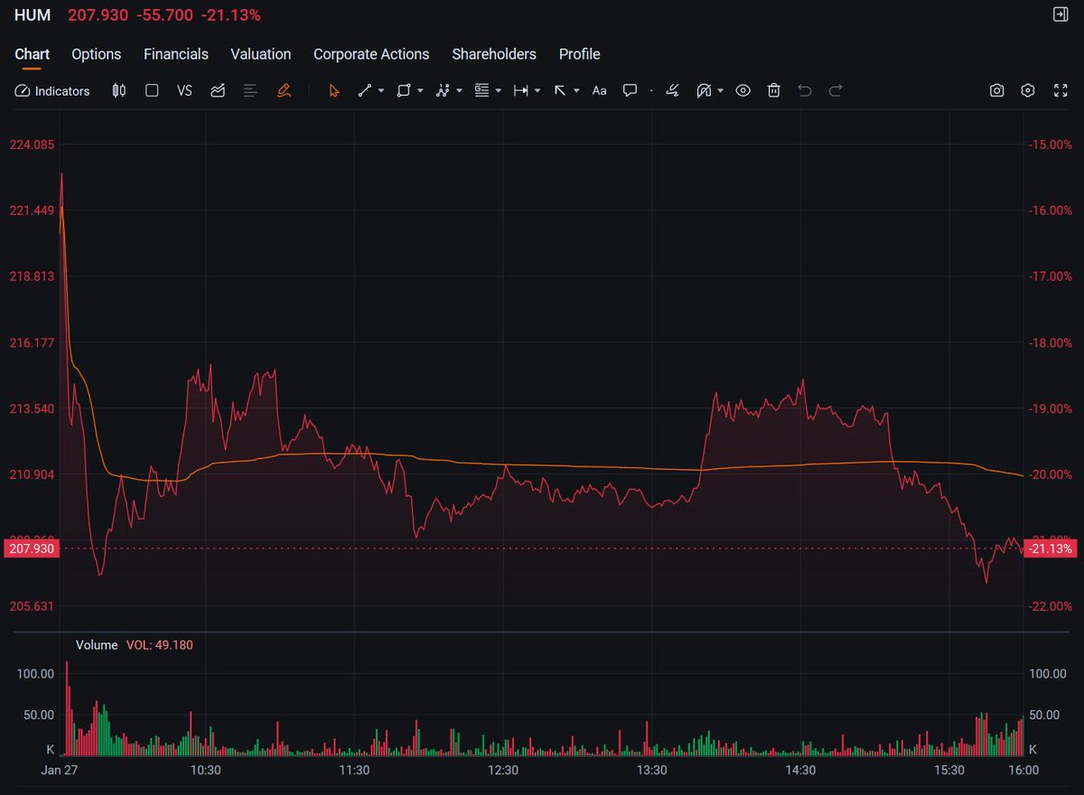Select the Fibonacci levels tool icon
The width and height of the screenshot is (1084, 795).
coord(481,90)
